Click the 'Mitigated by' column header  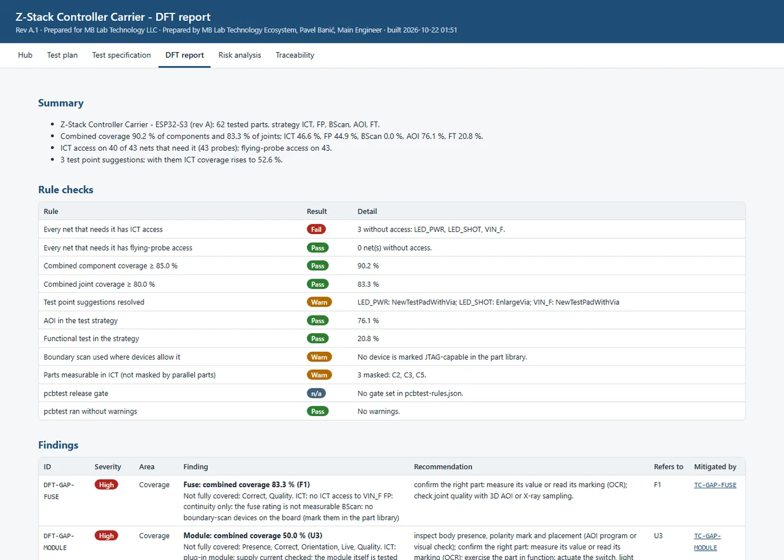point(715,467)
